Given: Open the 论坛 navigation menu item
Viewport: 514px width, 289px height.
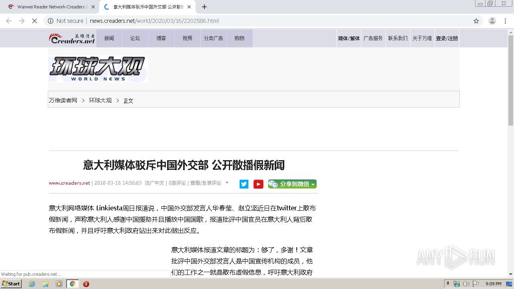Looking at the screenshot, I should click(x=135, y=39).
